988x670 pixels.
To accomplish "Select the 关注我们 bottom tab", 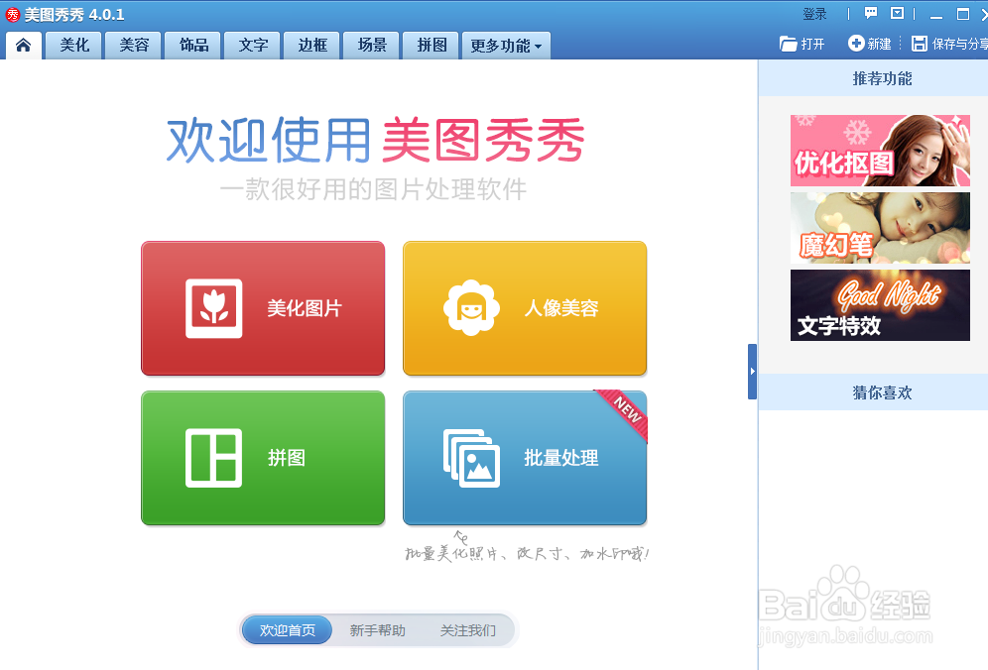I will click(x=467, y=630).
